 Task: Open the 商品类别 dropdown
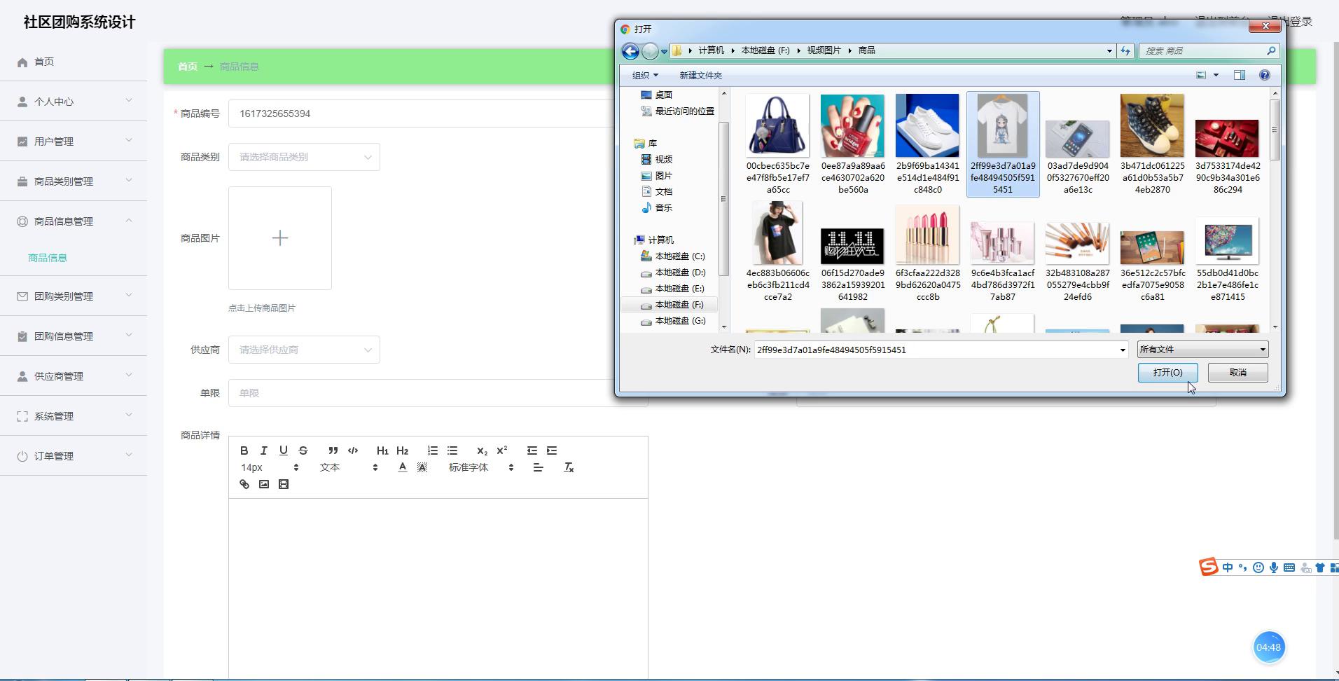(304, 157)
